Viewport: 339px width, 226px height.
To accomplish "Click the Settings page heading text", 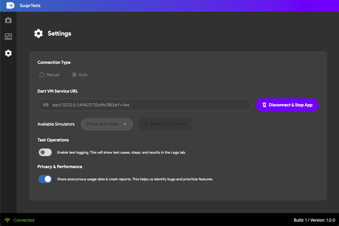I will click(60, 33).
